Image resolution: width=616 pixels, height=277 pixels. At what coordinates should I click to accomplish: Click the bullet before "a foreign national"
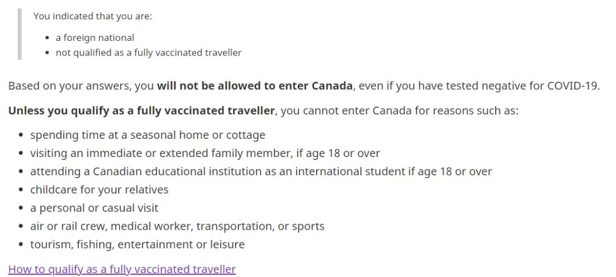[x=47, y=38]
